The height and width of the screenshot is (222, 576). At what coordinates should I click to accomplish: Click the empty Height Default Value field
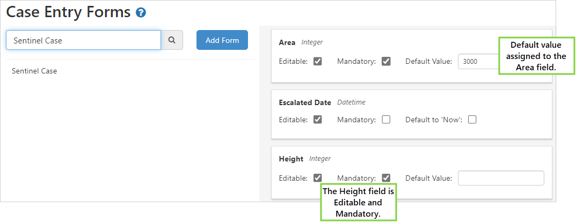click(501, 178)
